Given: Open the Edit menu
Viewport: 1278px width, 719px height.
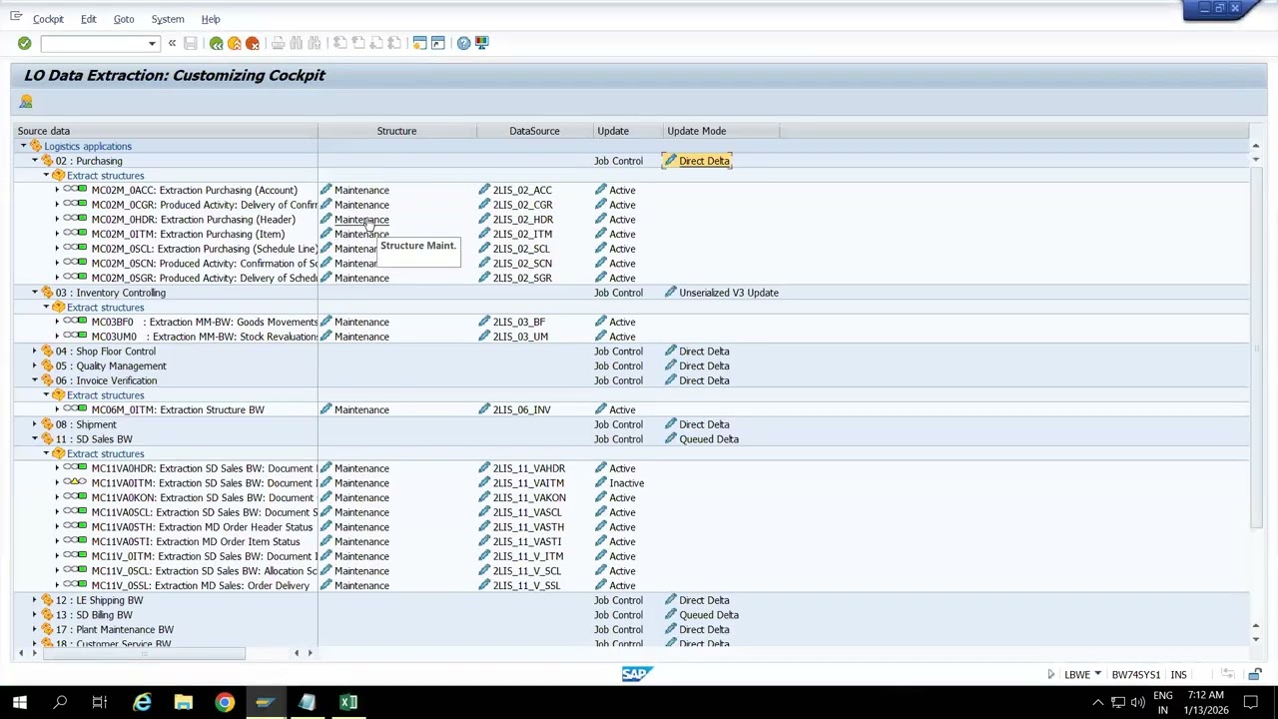Looking at the screenshot, I should [x=89, y=19].
